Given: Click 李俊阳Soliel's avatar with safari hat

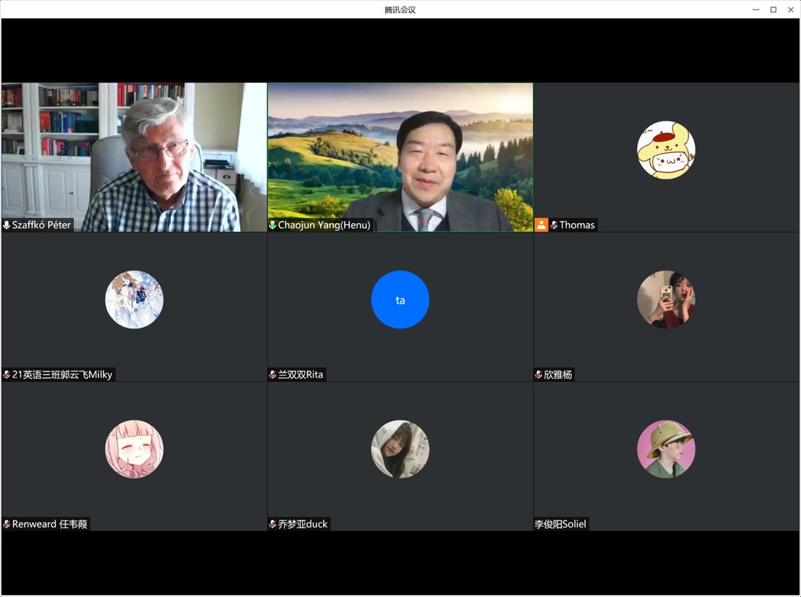Looking at the screenshot, I should [666, 449].
